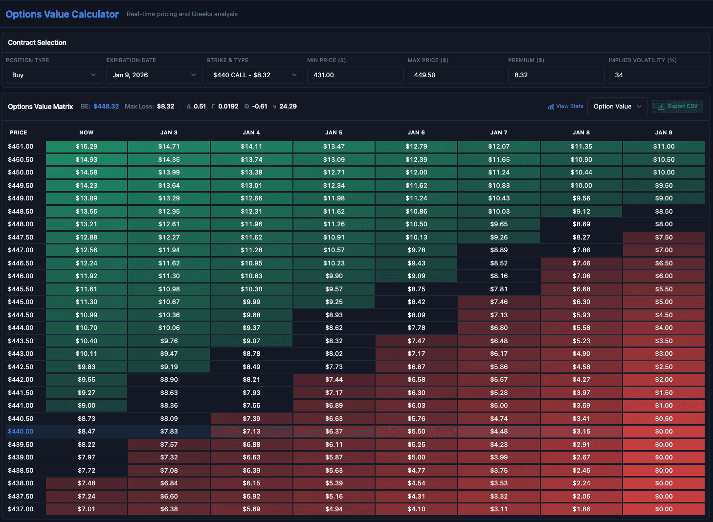
Task: Open the Position Type dropdown showing Buy
Action: 54,75
